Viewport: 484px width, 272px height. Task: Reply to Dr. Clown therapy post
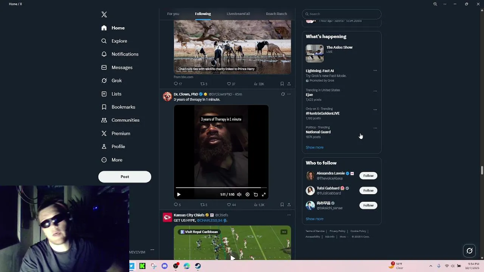click(177, 205)
